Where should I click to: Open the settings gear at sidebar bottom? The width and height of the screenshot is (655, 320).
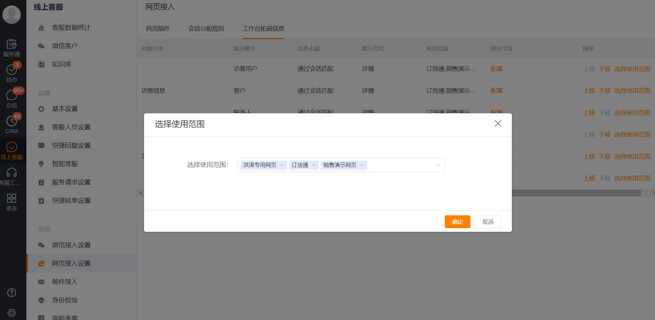(12, 313)
